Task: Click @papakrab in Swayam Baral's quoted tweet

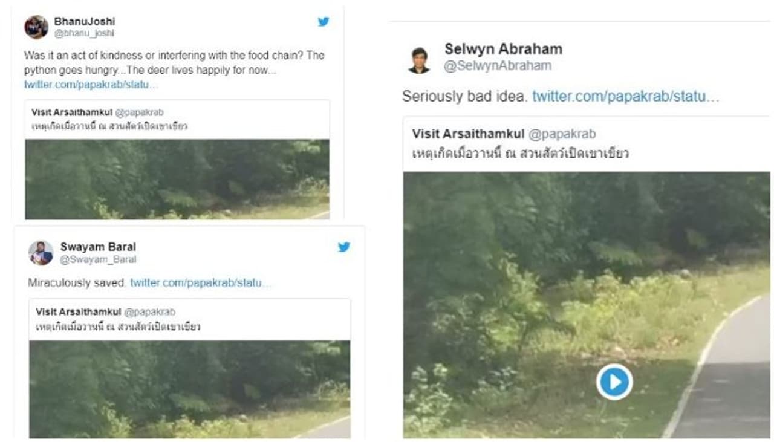Action: 149,312
